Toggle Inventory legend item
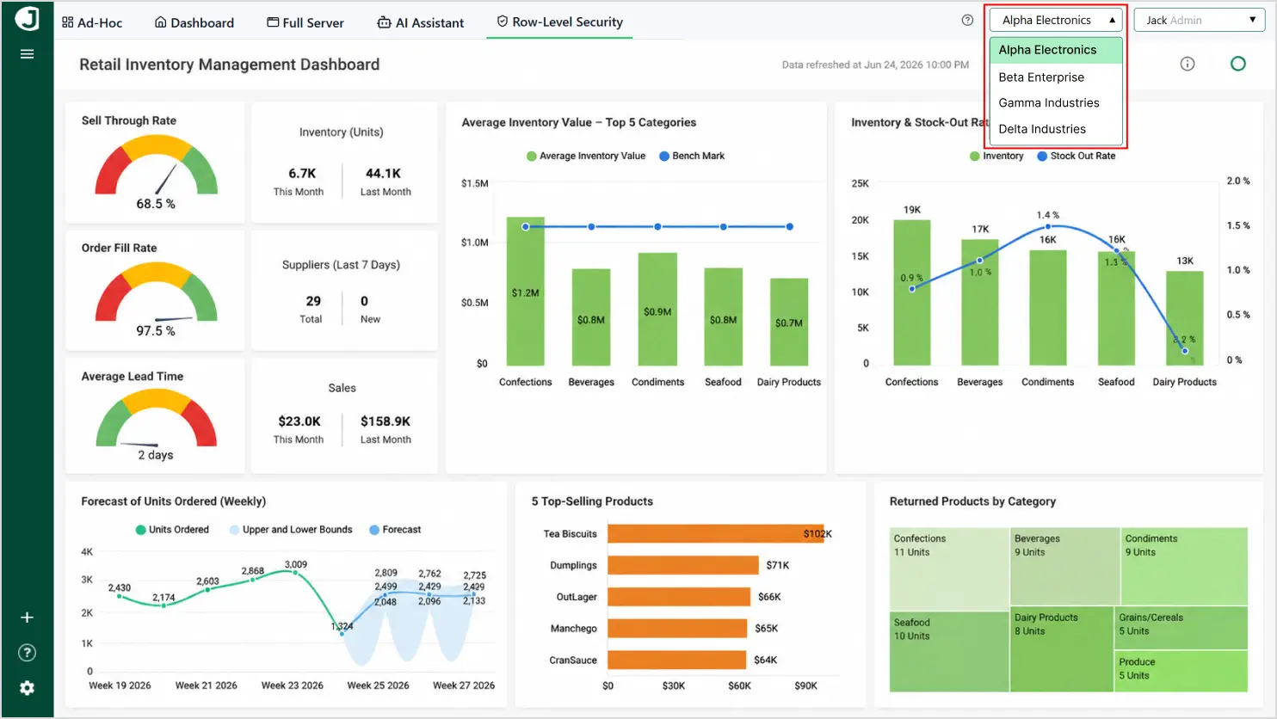This screenshot has width=1277, height=719. coord(996,156)
